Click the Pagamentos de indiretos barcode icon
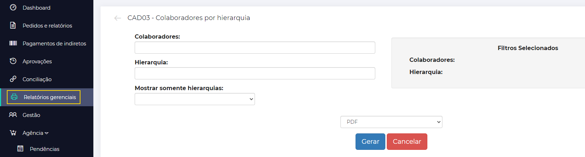Viewport: 585px width, 157px height. click(13, 43)
